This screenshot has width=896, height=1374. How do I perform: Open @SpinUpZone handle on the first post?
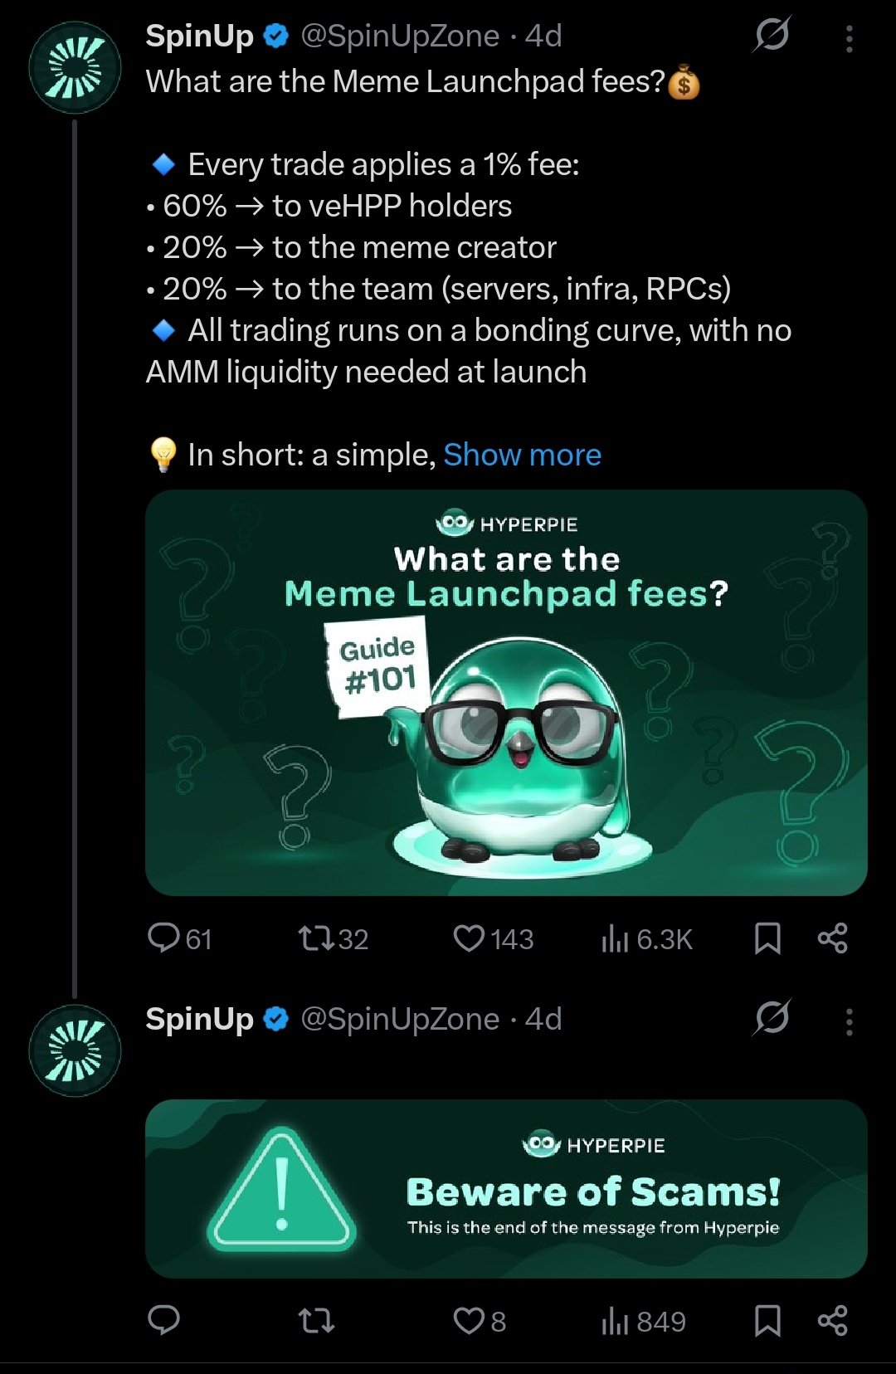pos(400,36)
